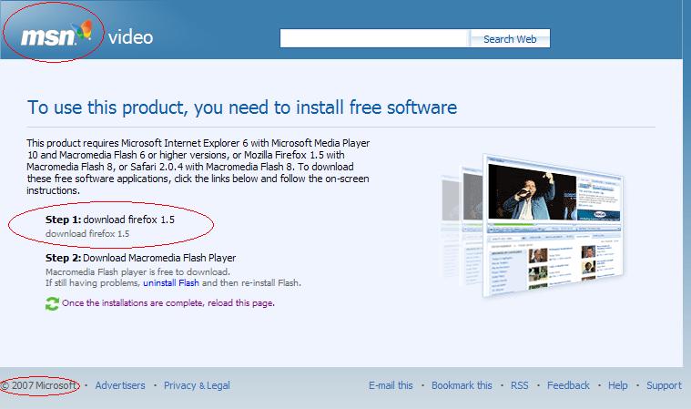Viewport: 691px width, 409px height.
Task: Open the Support footer link
Action: (664, 385)
